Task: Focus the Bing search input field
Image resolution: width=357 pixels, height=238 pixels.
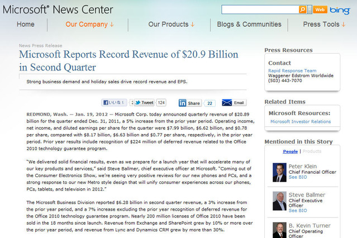Action: pos(260,9)
